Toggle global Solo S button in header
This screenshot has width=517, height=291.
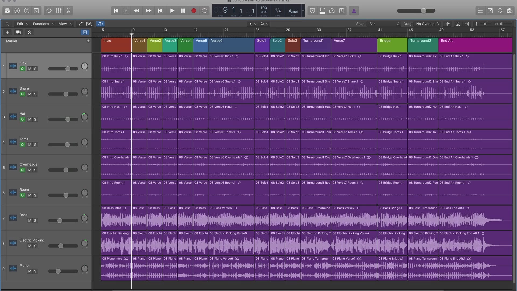[x=29, y=32]
